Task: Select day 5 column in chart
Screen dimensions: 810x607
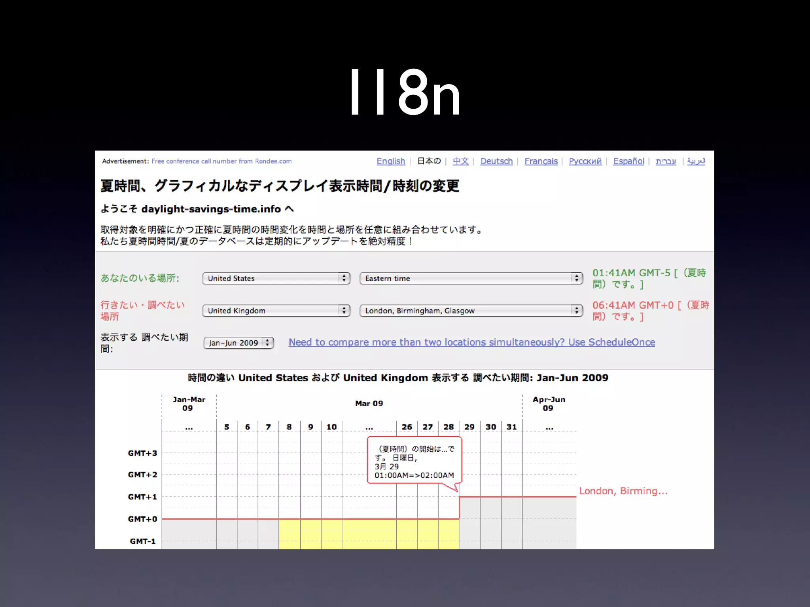Action: pos(227,427)
